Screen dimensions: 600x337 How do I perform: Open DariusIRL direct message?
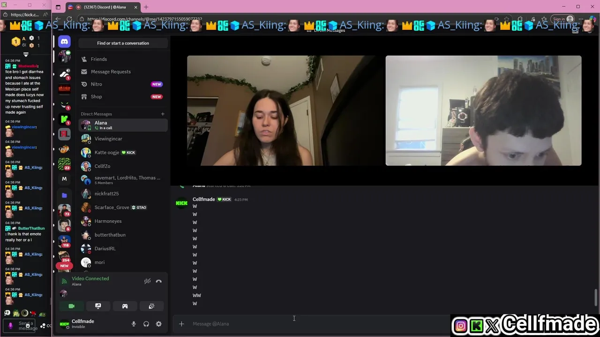[x=123, y=249]
